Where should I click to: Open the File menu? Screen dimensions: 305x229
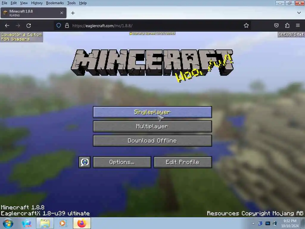(x=4, y=3)
